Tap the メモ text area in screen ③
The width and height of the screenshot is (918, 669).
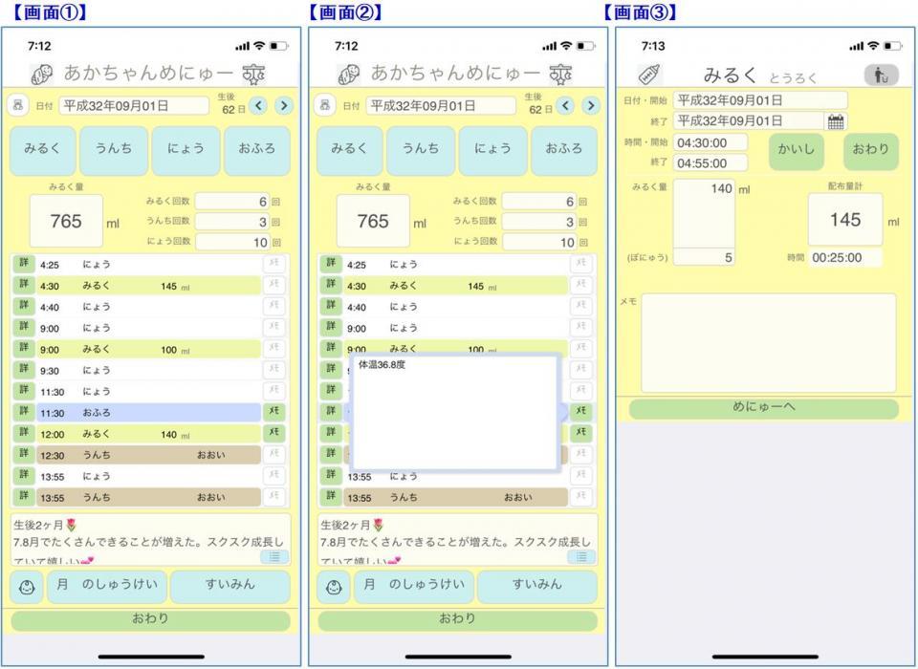[x=769, y=342]
